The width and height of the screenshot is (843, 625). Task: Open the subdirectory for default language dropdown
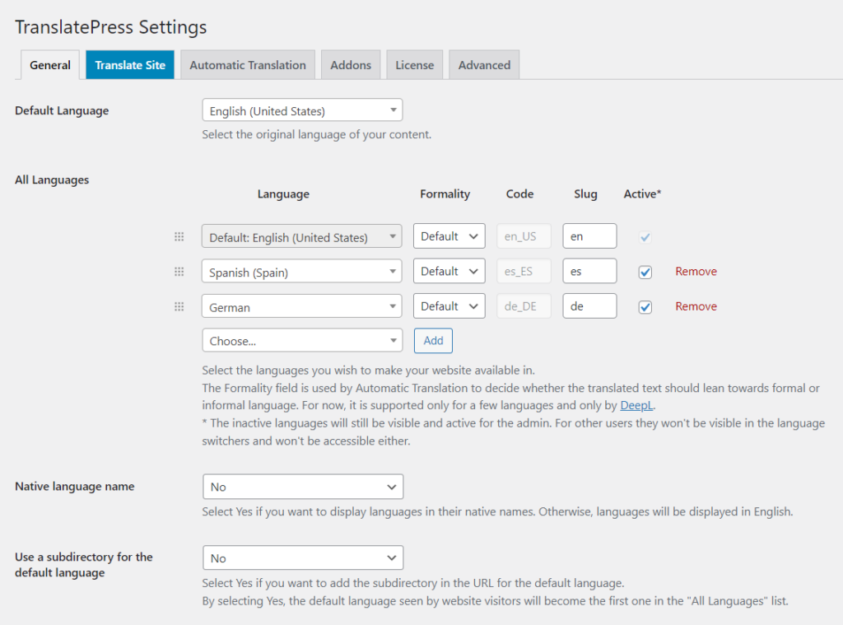302,557
